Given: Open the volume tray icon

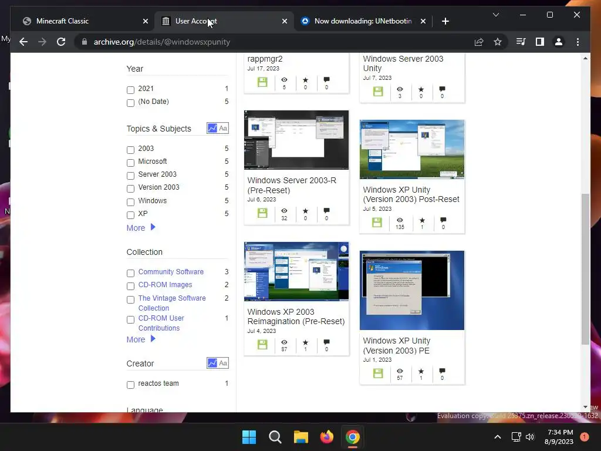Looking at the screenshot, I should (530, 437).
